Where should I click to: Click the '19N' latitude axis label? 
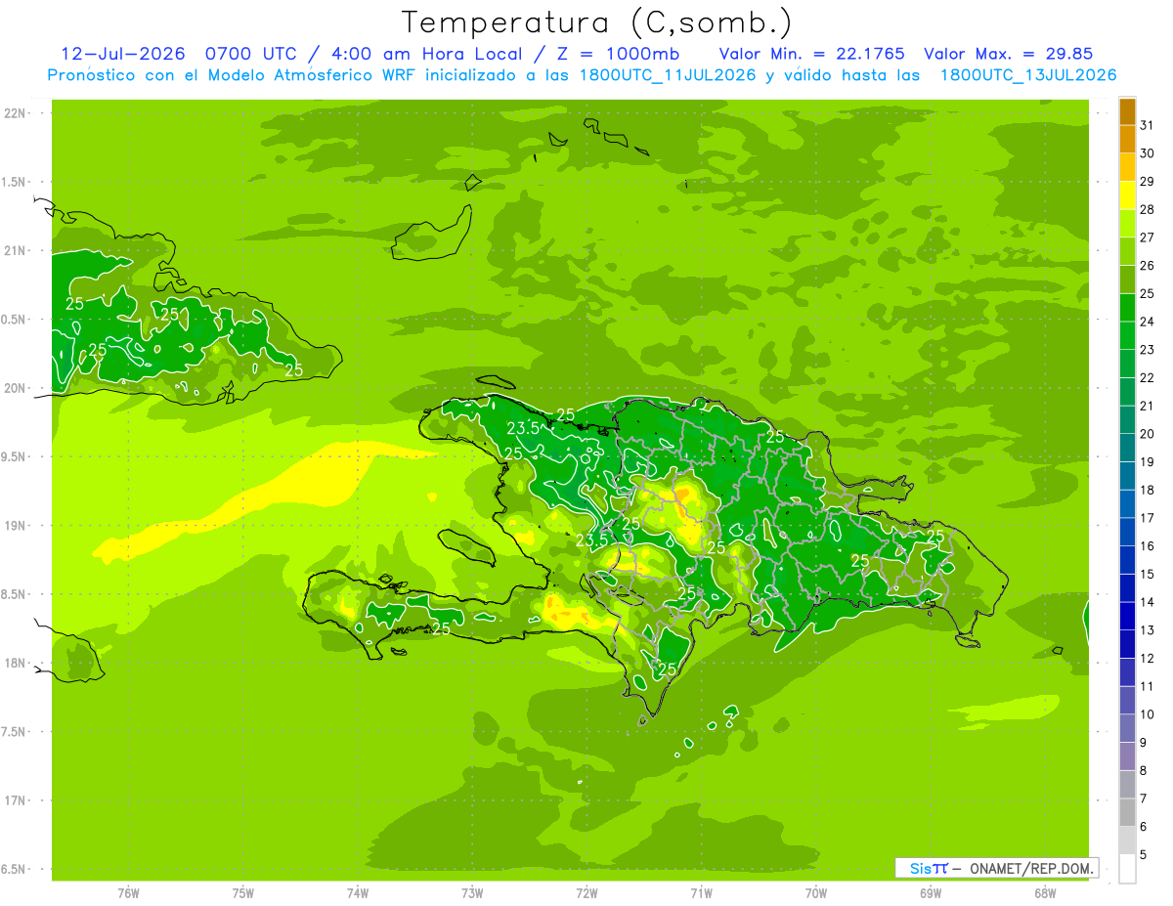tap(15, 525)
